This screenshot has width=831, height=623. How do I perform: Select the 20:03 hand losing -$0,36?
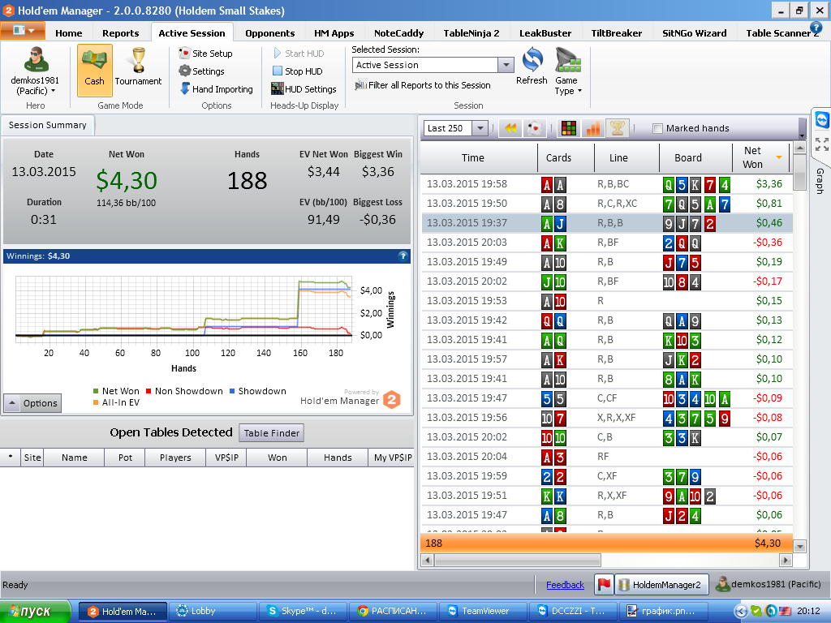pyautogui.click(x=607, y=243)
